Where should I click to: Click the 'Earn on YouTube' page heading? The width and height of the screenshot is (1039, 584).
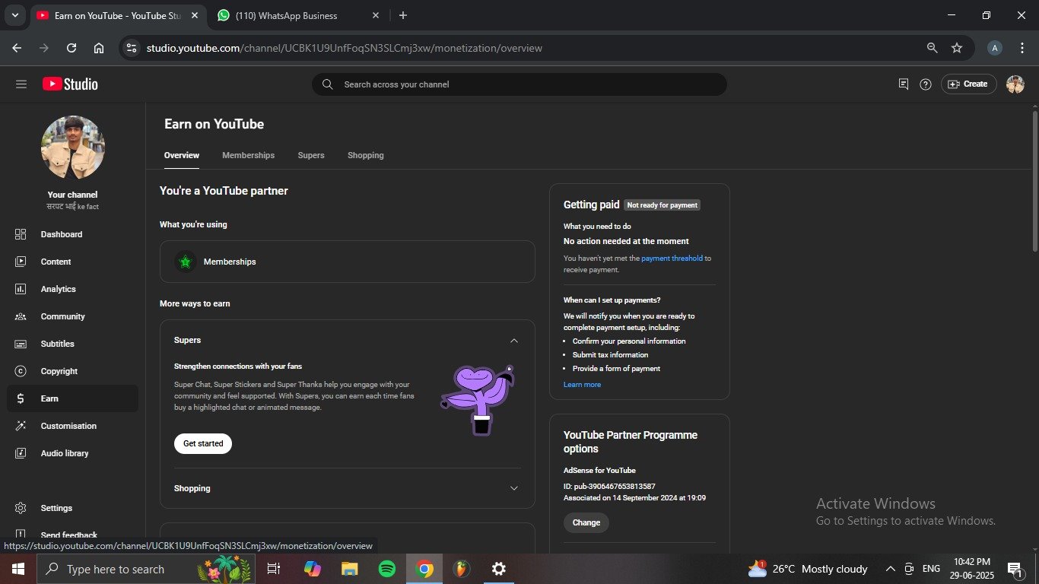pyautogui.click(x=214, y=124)
